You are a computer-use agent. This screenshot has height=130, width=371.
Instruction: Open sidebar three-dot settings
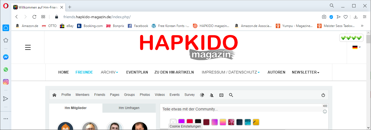pyautogui.click(x=6, y=119)
